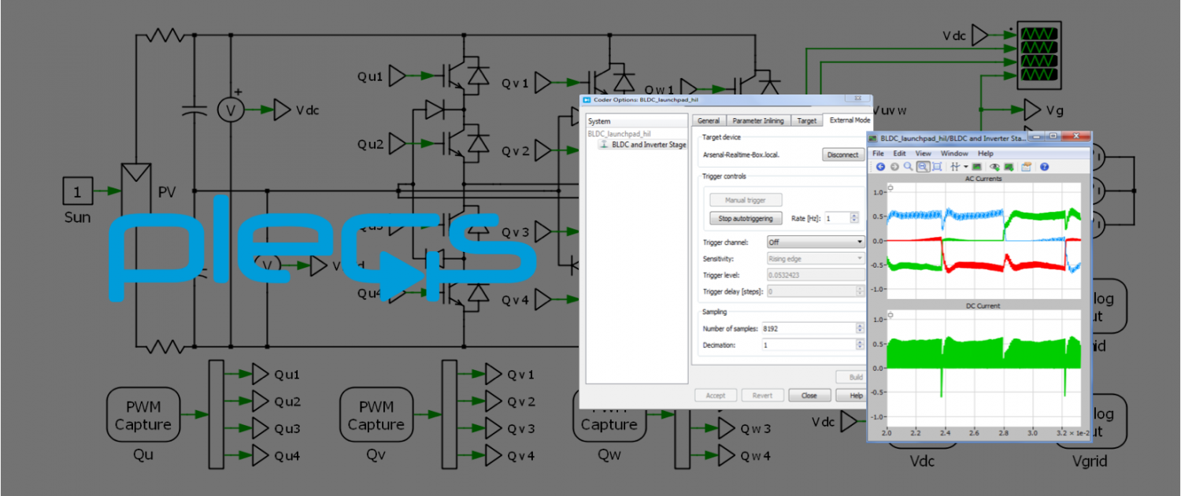Toggle the rectangle zoom tool in scope toolbar
This screenshot has height=496, width=1181.
923,167
